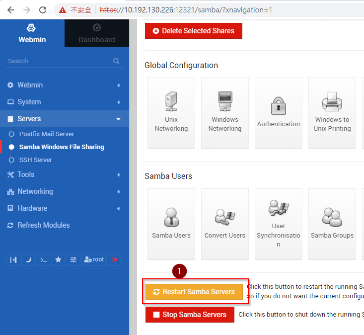Viewport: 364px width, 335px height.
Task: Open the root user profile button
Action: point(94,260)
